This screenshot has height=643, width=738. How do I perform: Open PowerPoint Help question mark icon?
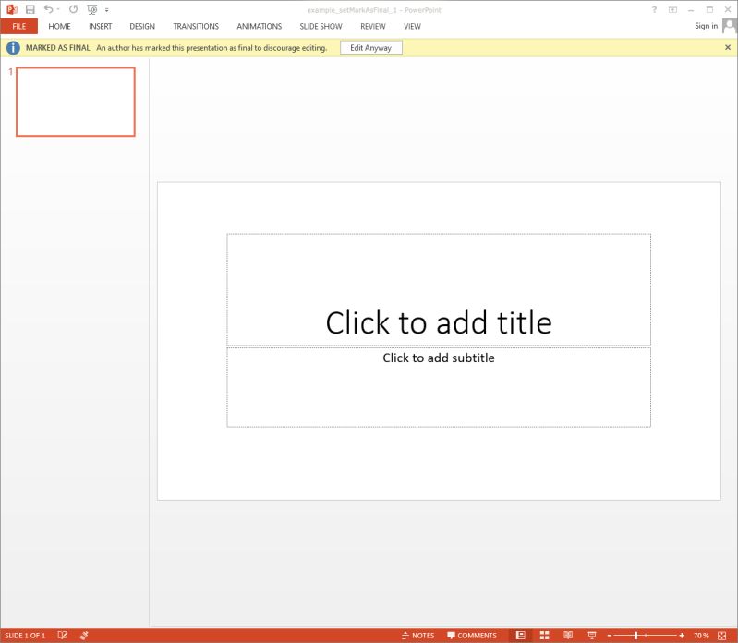coord(654,9)
